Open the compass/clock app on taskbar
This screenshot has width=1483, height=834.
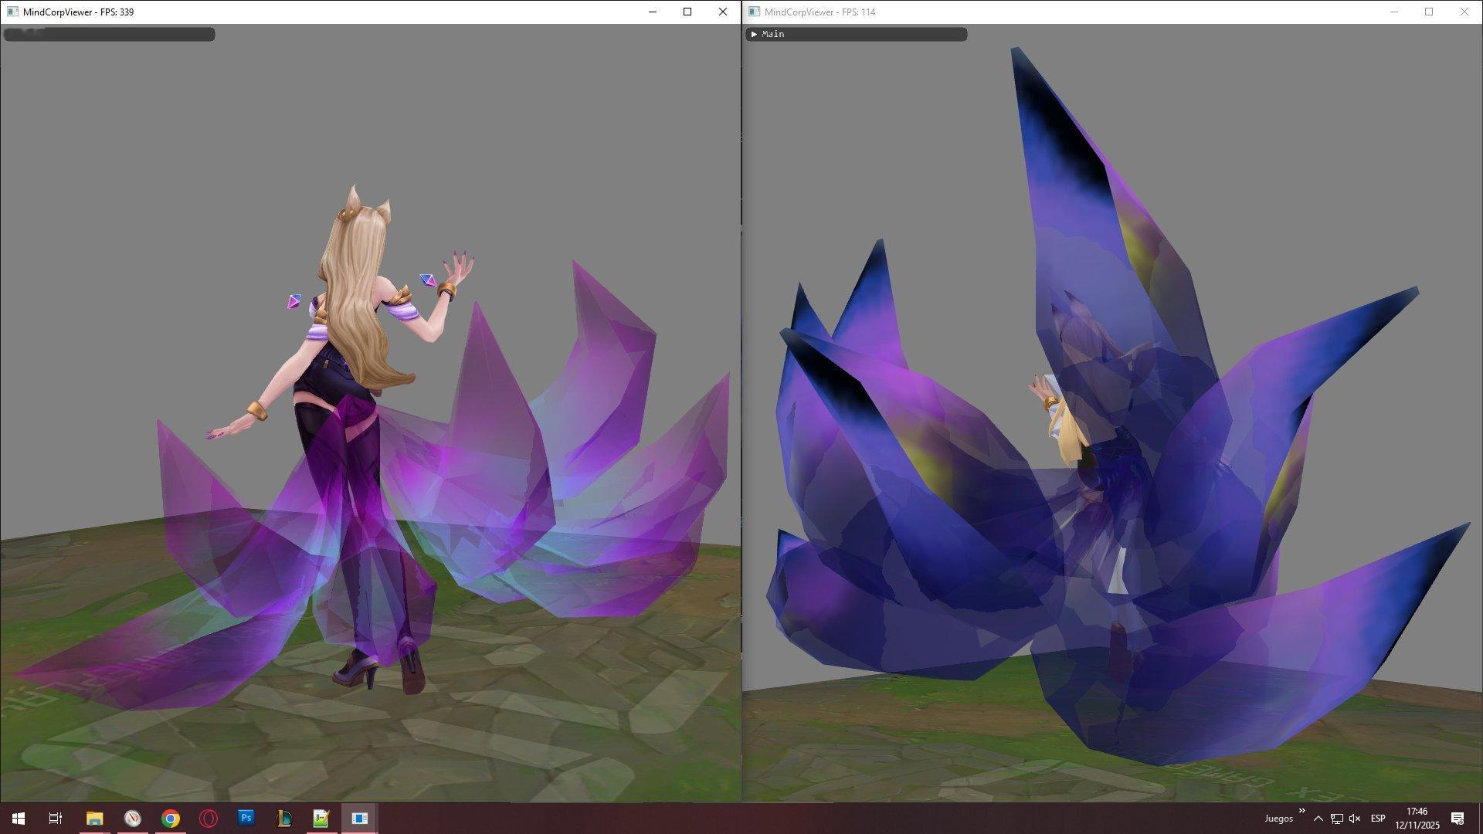coord(133,818)
